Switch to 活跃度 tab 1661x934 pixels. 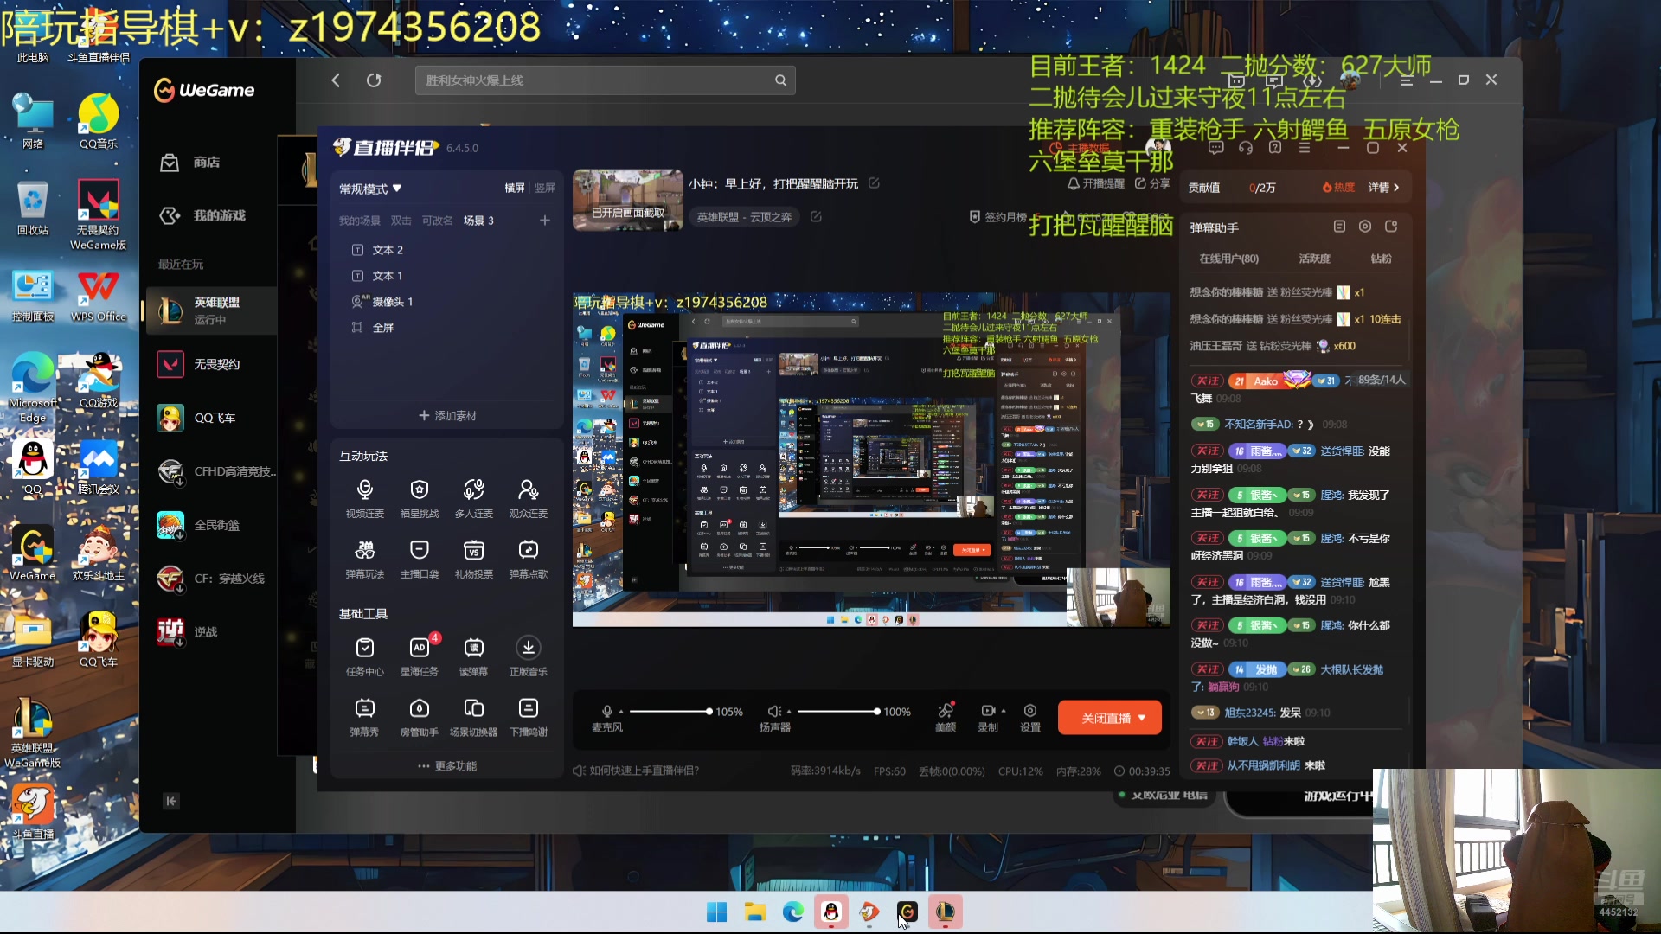(x=1314, y=259)
